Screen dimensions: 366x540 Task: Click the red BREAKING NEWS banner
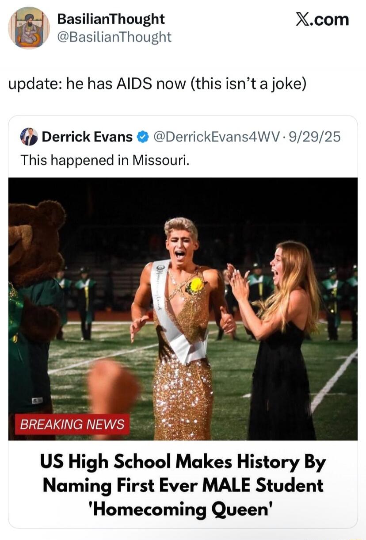point(72,425)
